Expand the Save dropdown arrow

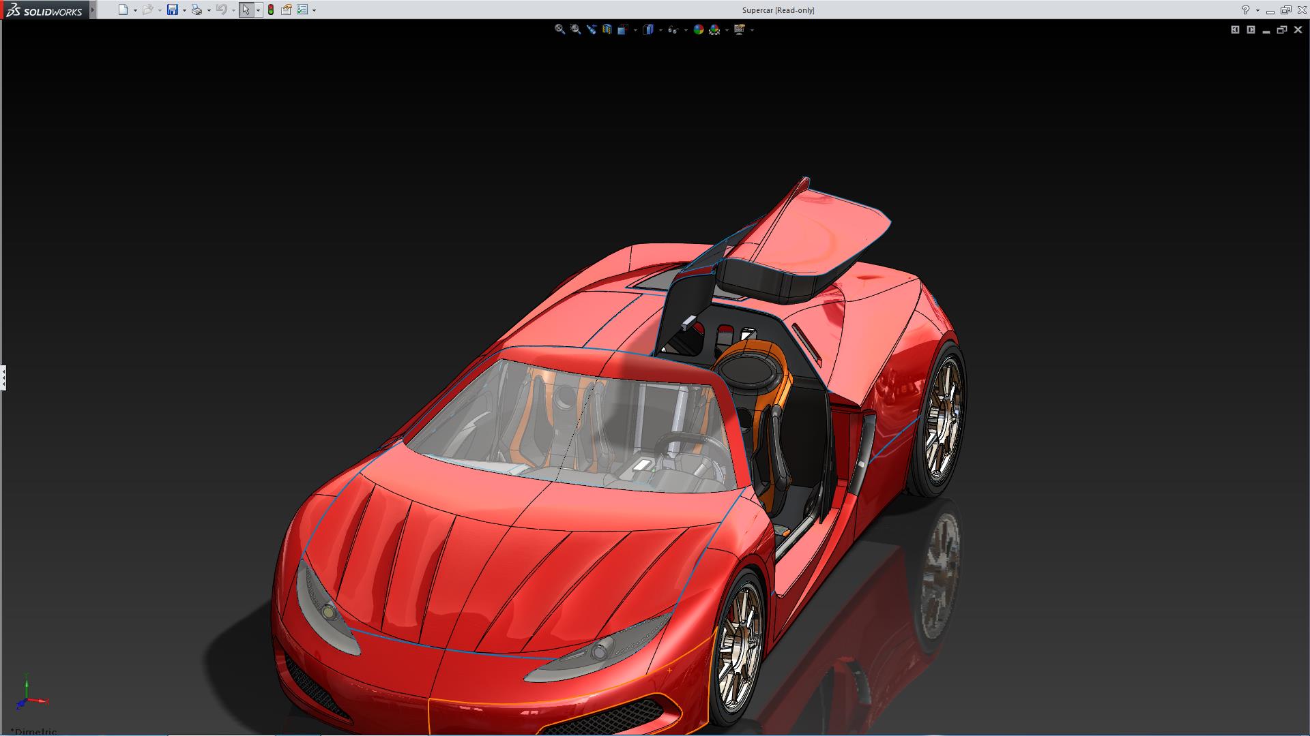(x=184, y=10)
